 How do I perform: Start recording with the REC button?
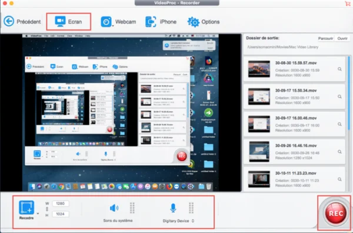point(335,213)
